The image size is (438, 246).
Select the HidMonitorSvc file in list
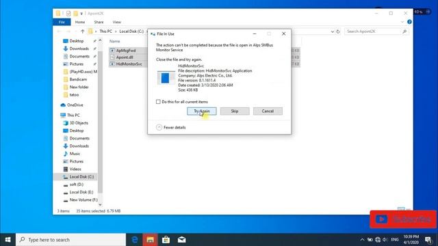(x=129, y=64)
